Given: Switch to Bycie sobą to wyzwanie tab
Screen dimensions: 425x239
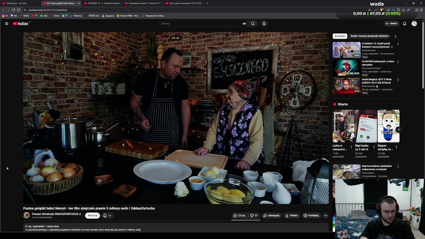Looking at the screenshot, I should click(184, 3).
